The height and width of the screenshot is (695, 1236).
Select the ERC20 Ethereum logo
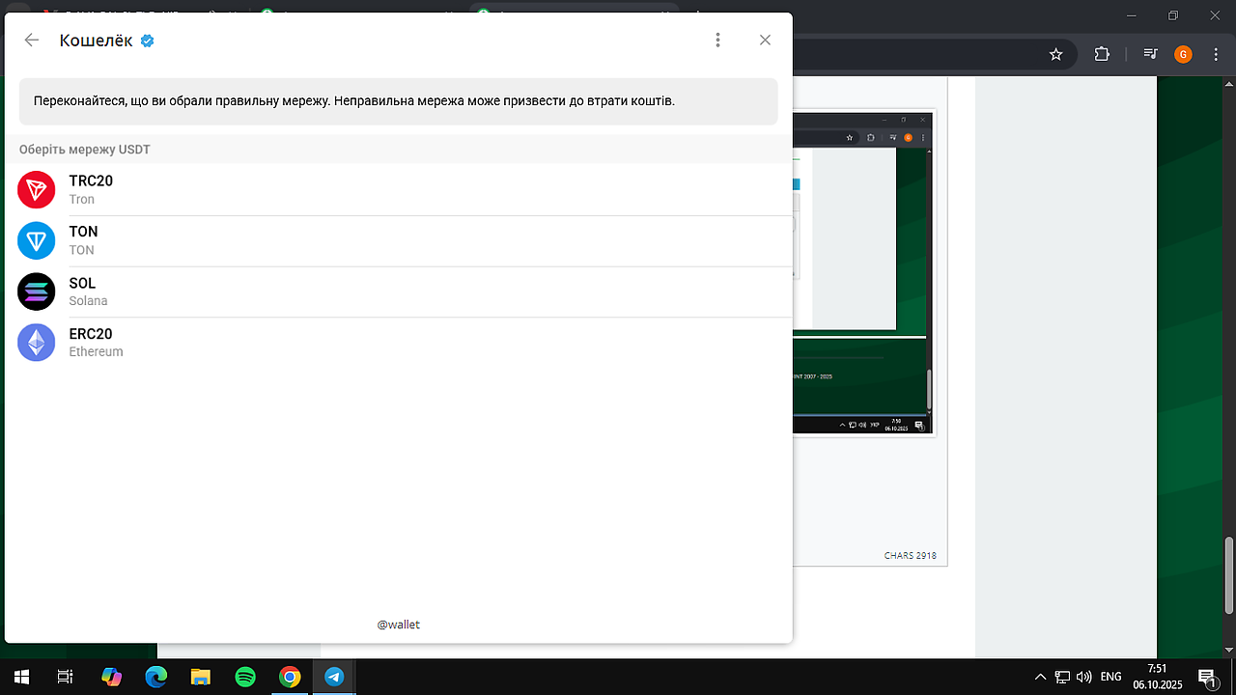point(37,343)
